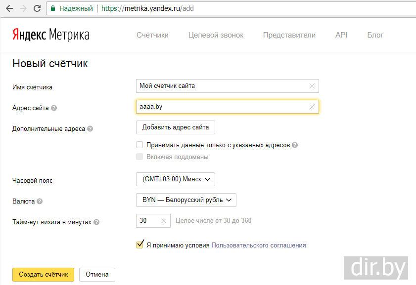Enable Принимать данные только с указанных адресов
416x285 pixels.
click(139, 145)
